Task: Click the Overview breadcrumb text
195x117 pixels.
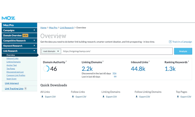Action: point(81,27)
